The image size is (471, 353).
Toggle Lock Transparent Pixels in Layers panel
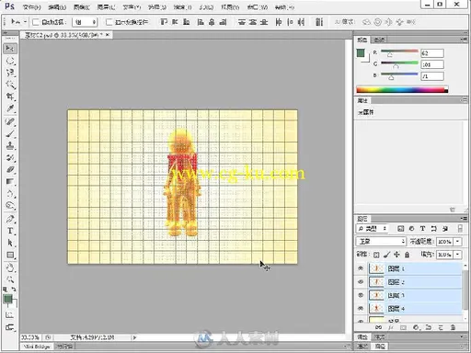coord(376,255)
